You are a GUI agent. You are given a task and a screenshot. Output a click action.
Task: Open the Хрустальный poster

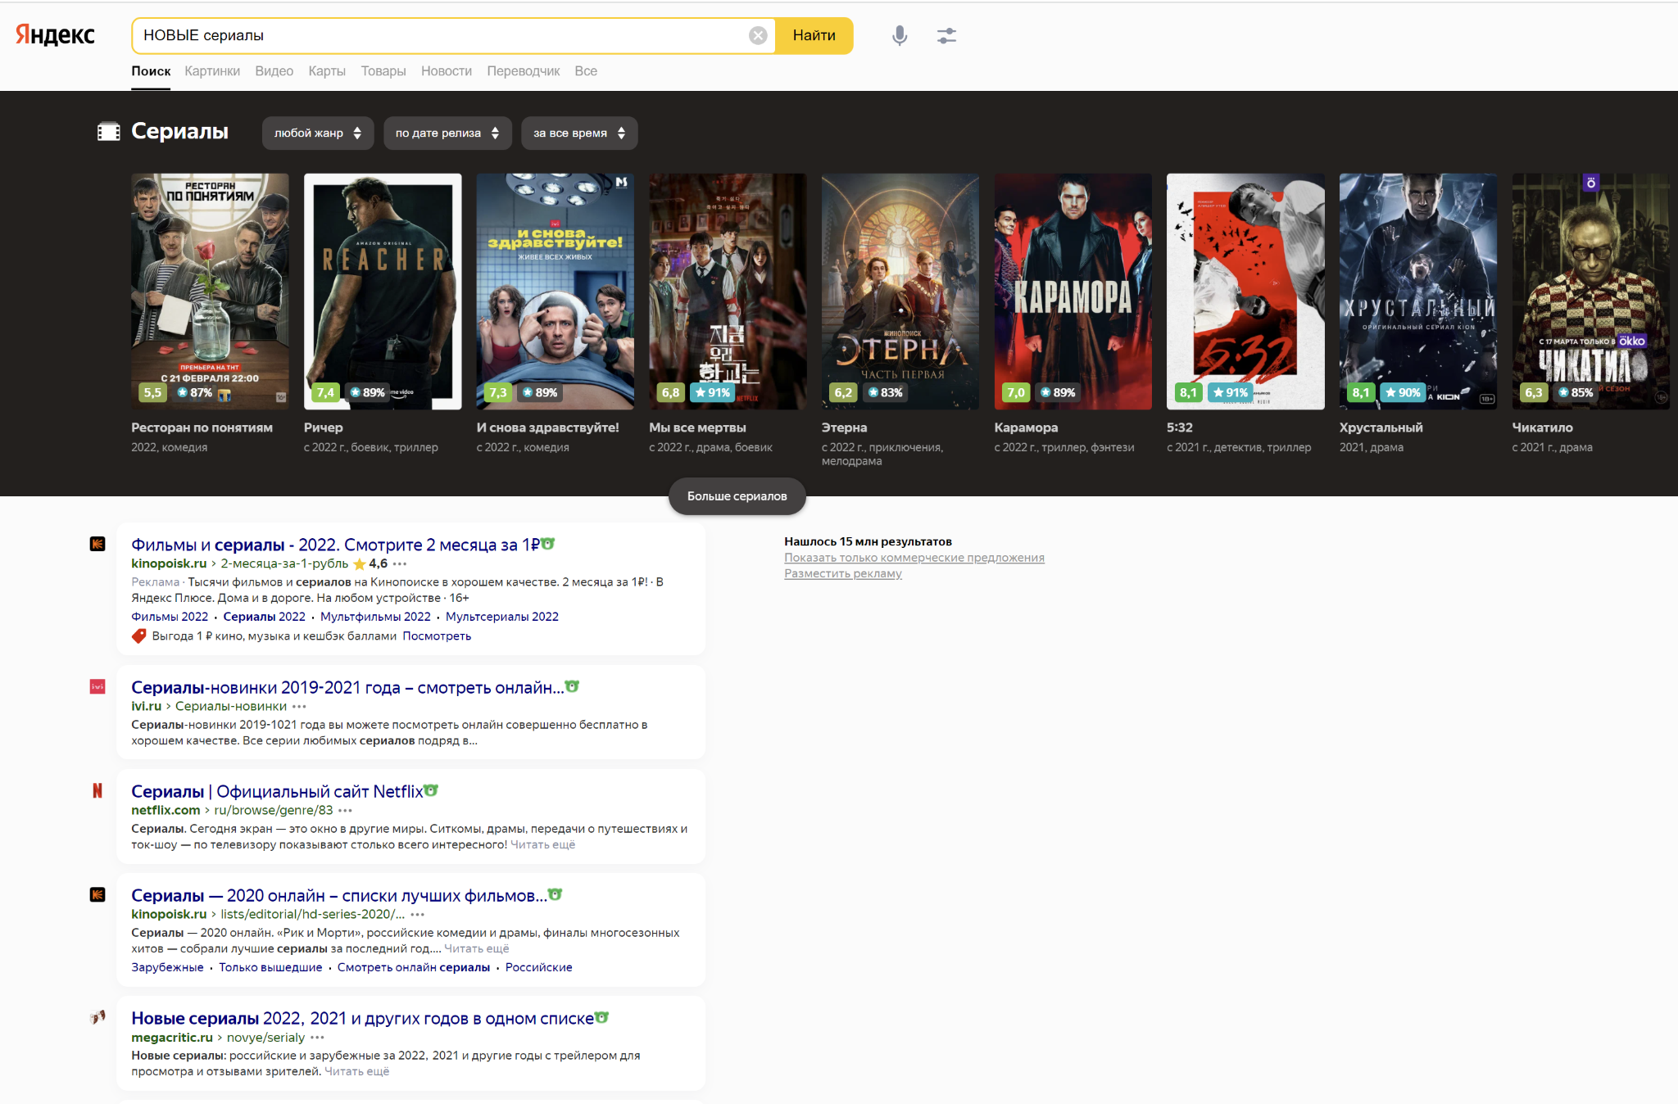1418,291
